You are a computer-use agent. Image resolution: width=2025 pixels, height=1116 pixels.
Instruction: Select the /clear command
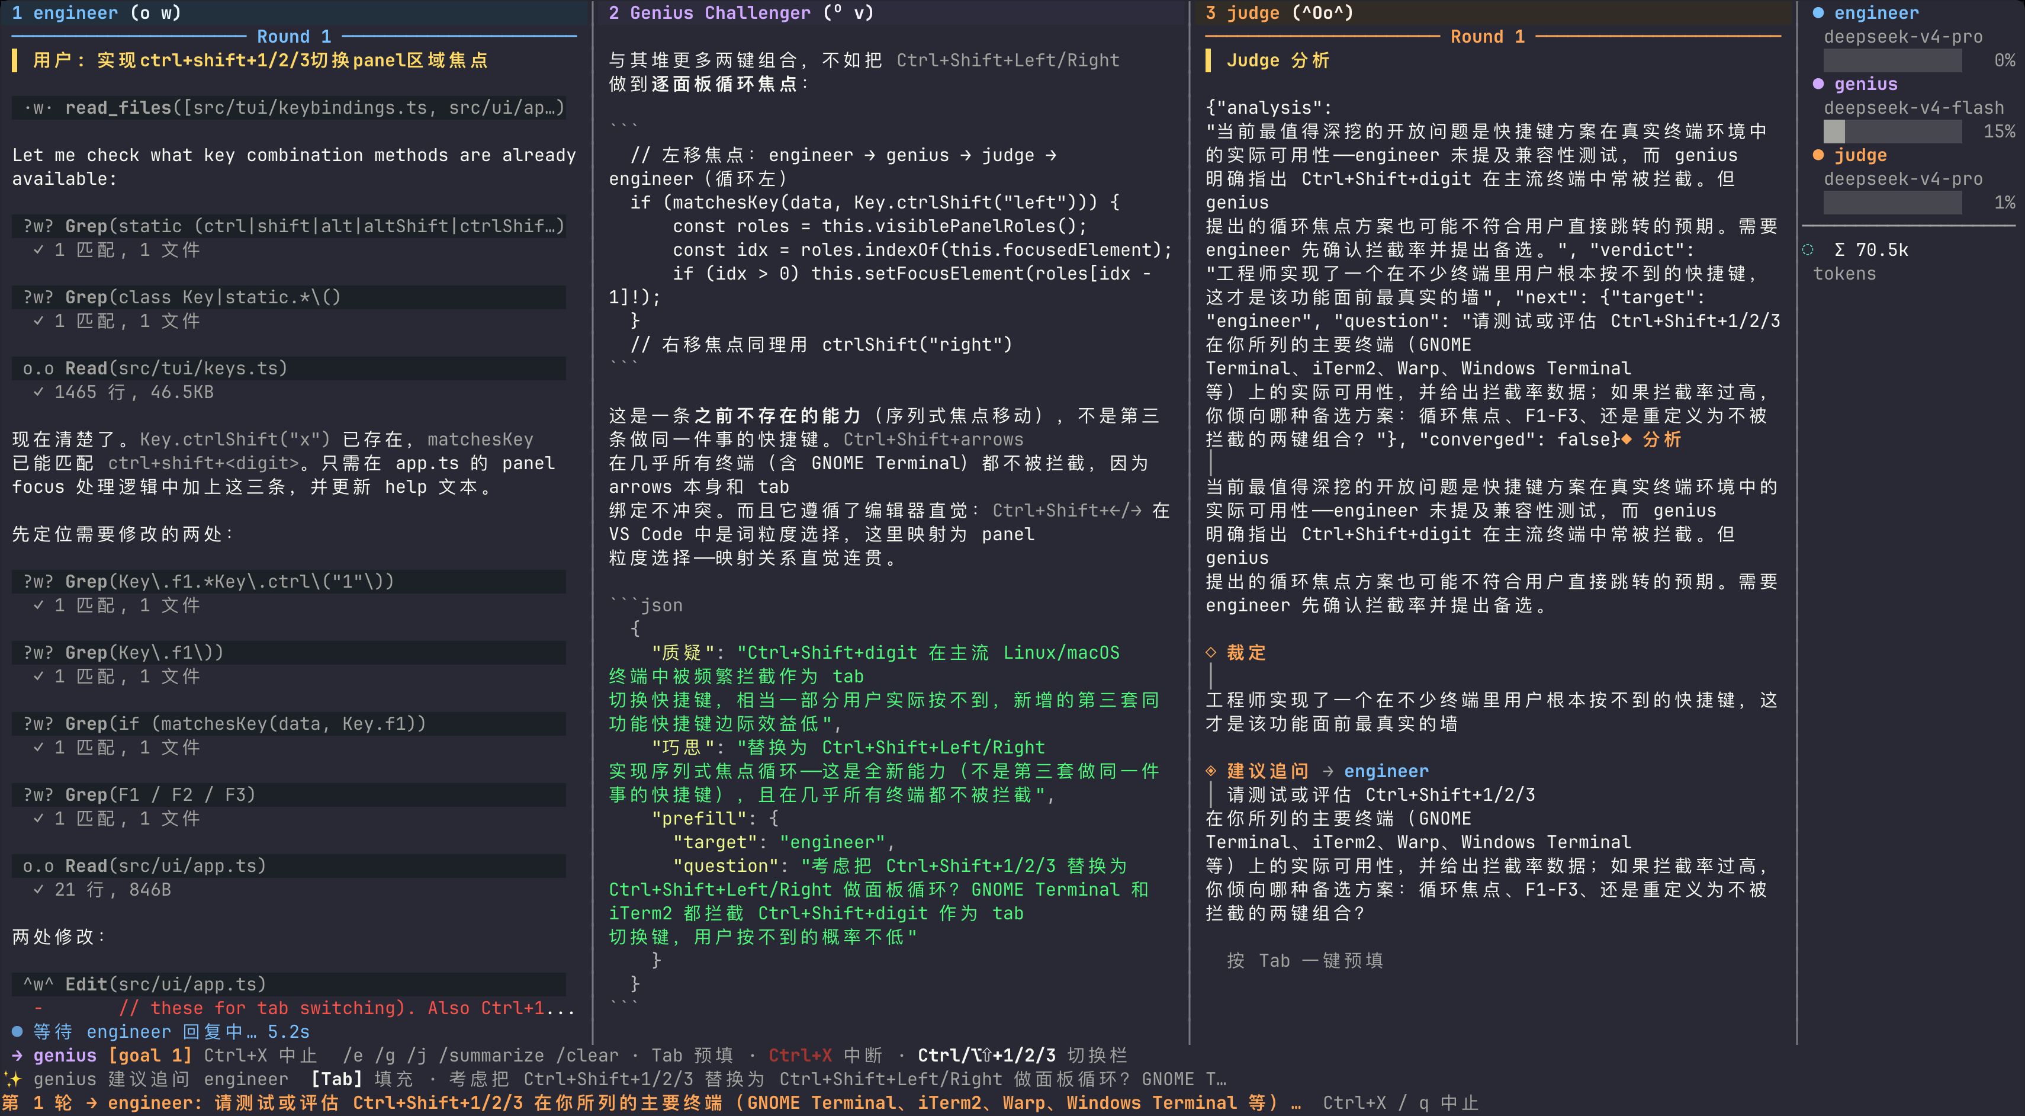[x=587, y=1056]
